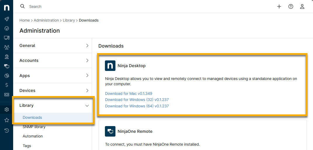Open the devices monitor icon in sidebar
This screenshot has width=313, height=150.
(6, 38)
